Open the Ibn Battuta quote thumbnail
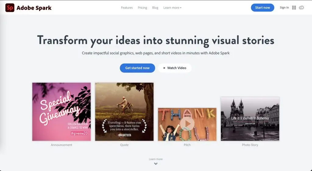312x171 pixels. [x=124, y=112]
